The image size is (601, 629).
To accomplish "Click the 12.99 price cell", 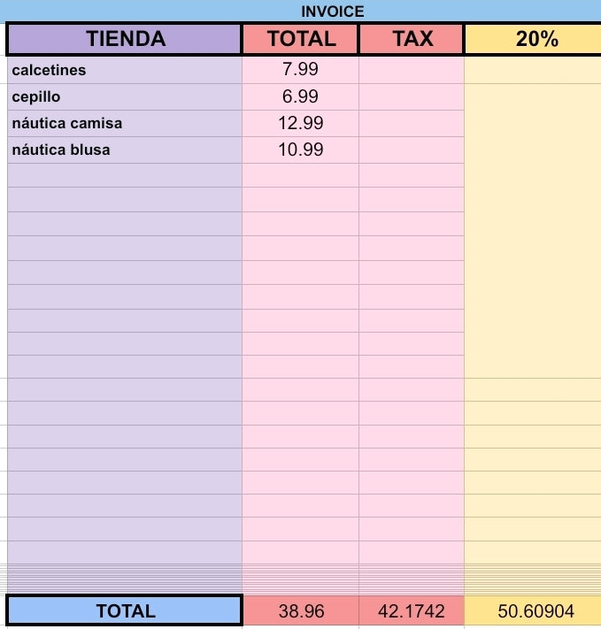I will coord(300,124).
